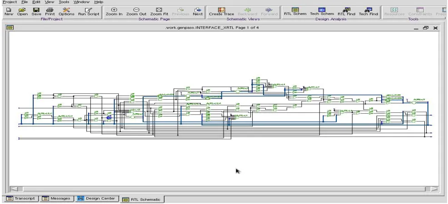The width and height of the screenshot is (448, 204).
Task: Click the Create Trace icon
Action: click(x=221, y=12)
